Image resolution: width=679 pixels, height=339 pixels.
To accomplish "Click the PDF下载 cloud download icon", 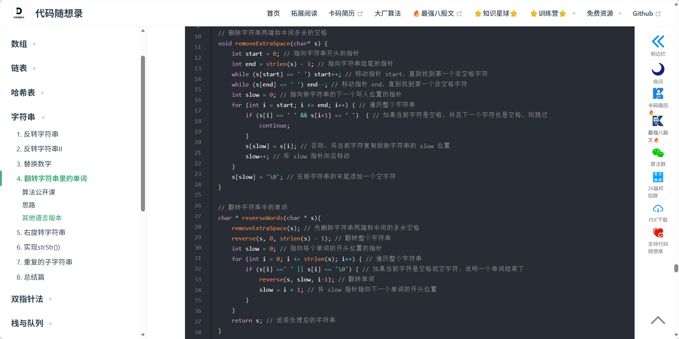I will [658, 209].
